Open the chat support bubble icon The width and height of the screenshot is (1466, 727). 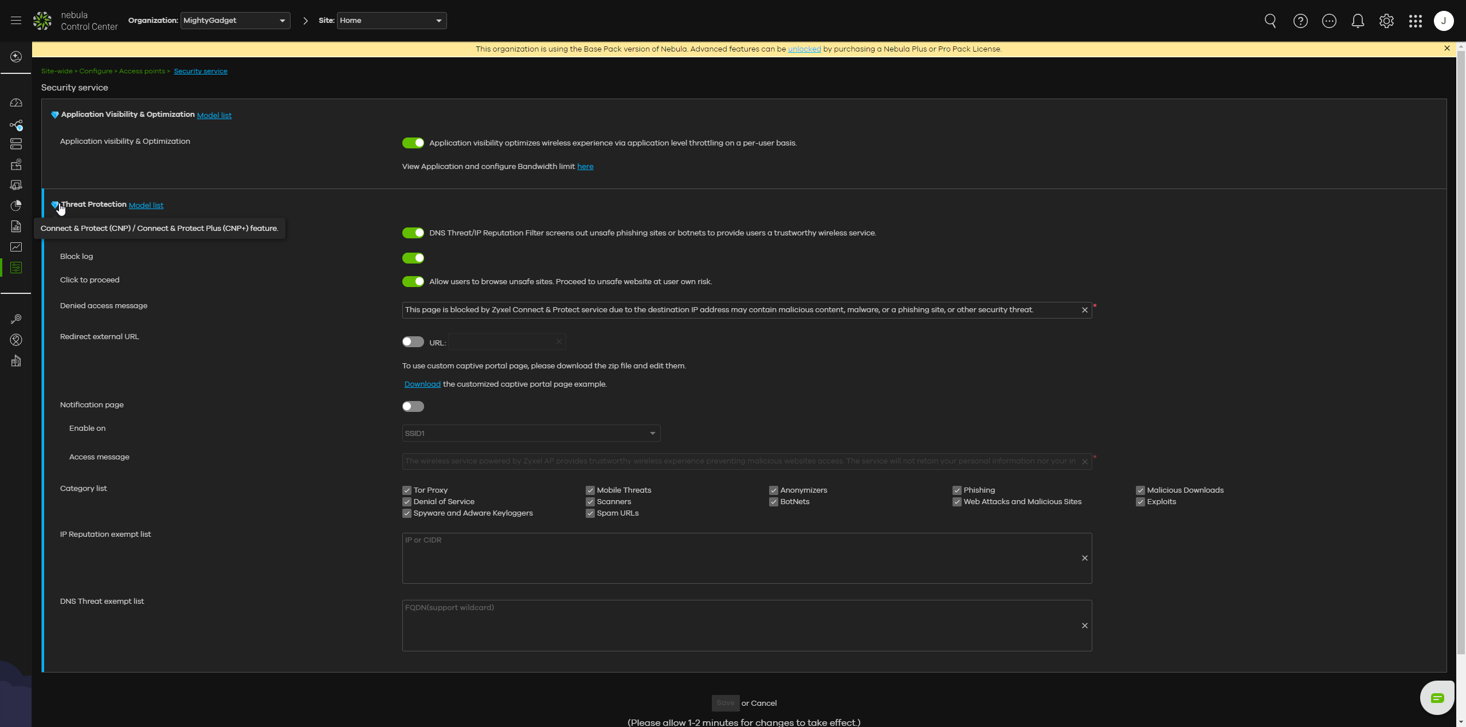click(x=1437, y=698)
